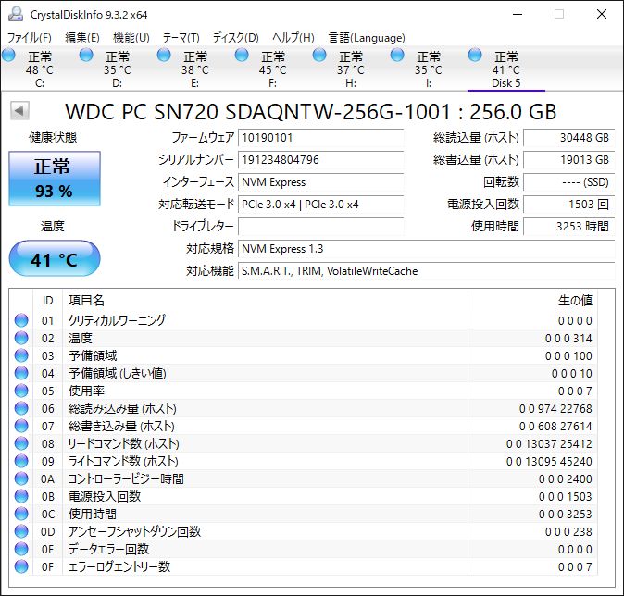The image size is (624, 596).
Task: Select drive D: disk tab
Action: click(117, 69)
